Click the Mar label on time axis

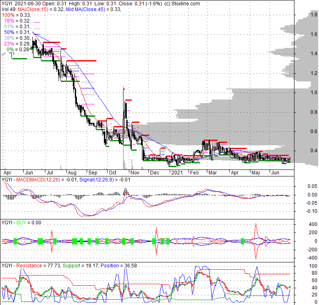(213, 173)
